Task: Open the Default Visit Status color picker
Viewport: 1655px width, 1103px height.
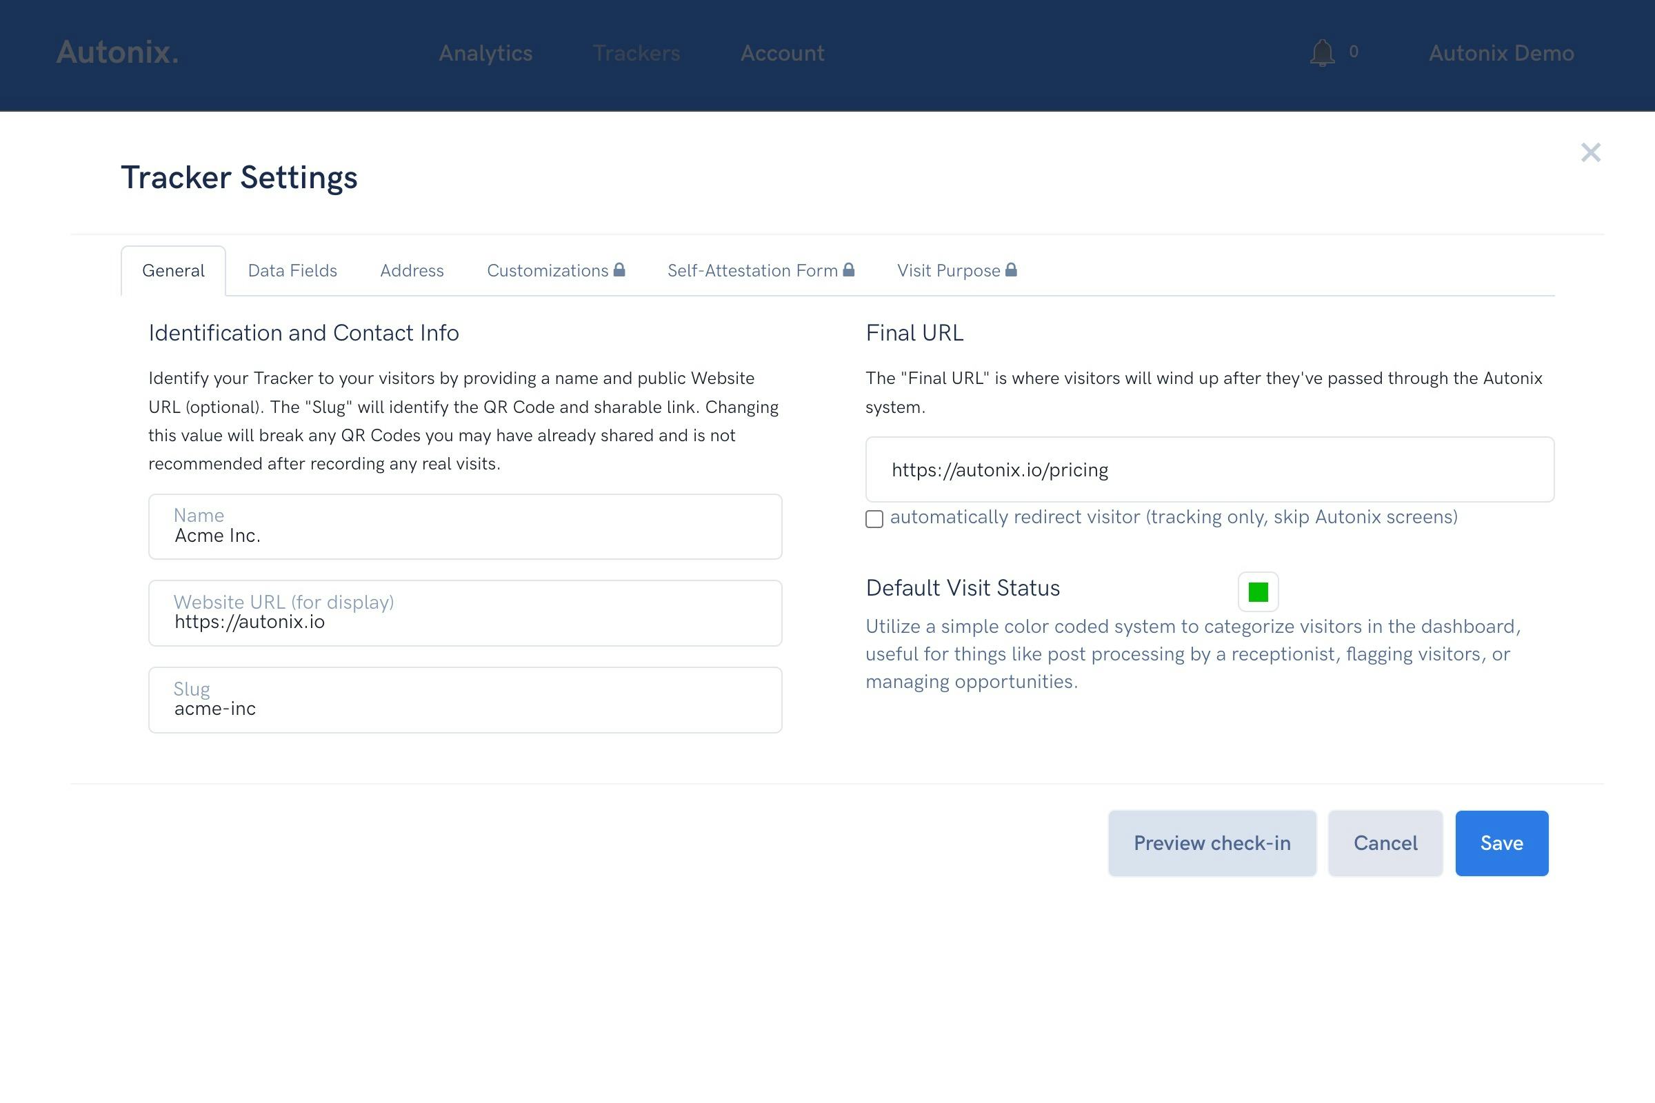Action: (x=1257, y=591)
